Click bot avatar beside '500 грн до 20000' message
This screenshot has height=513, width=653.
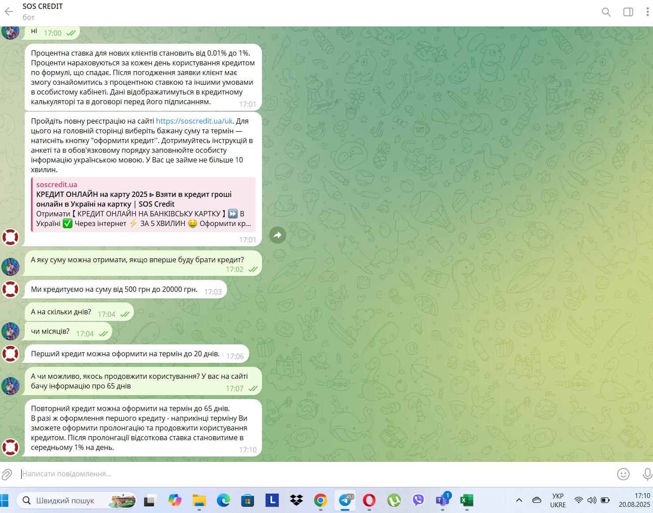[x=10, y=289]
